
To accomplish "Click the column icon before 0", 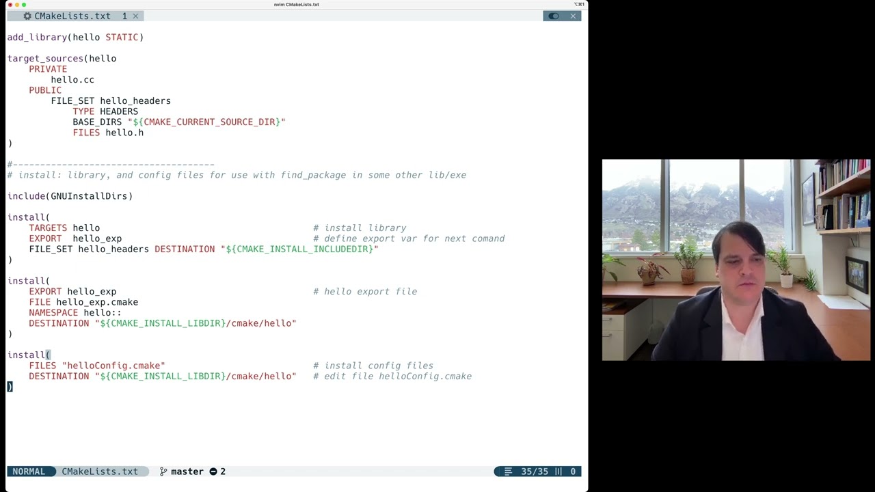I will click(x=558, y=471).
